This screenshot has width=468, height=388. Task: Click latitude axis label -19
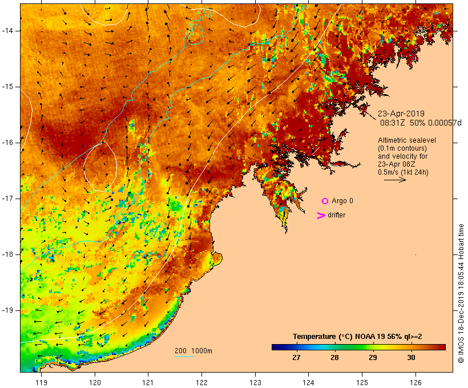click(7, 311)
